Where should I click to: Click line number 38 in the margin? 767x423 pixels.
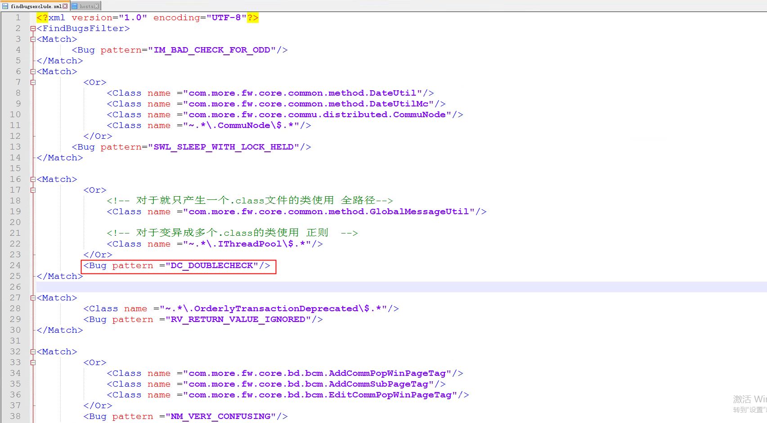coord(15,416)
